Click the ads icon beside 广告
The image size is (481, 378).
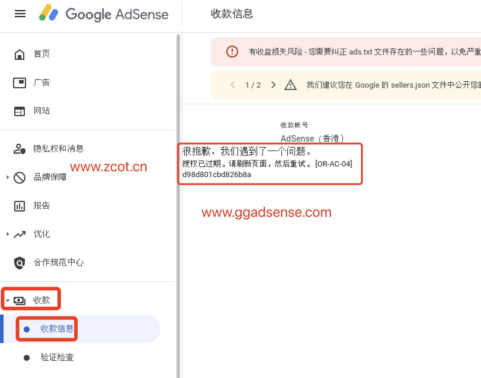tap(20, 83)
